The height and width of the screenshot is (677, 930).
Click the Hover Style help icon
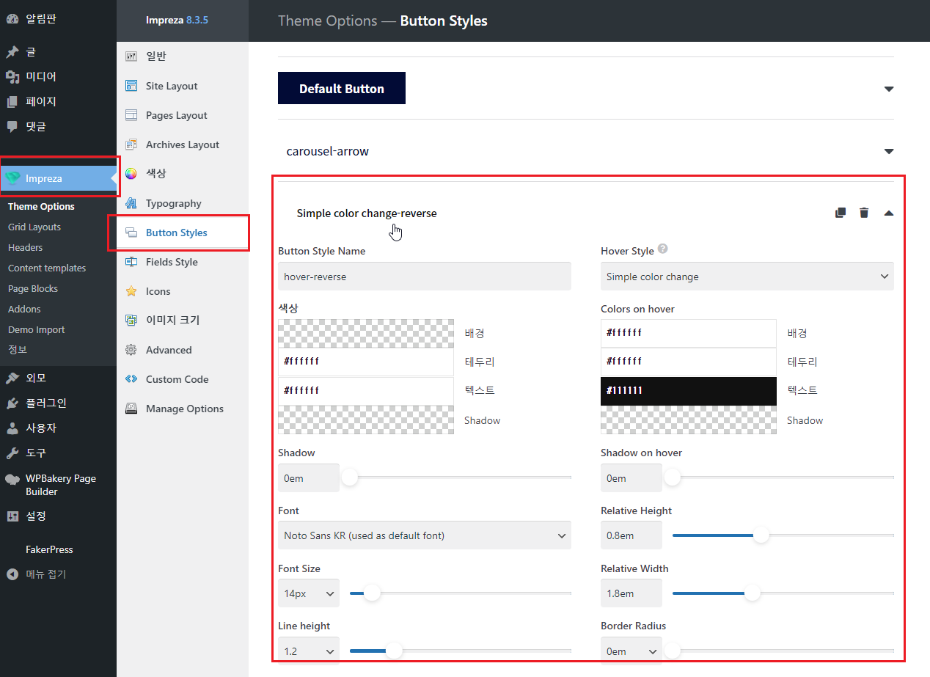[x=662, y=249]
